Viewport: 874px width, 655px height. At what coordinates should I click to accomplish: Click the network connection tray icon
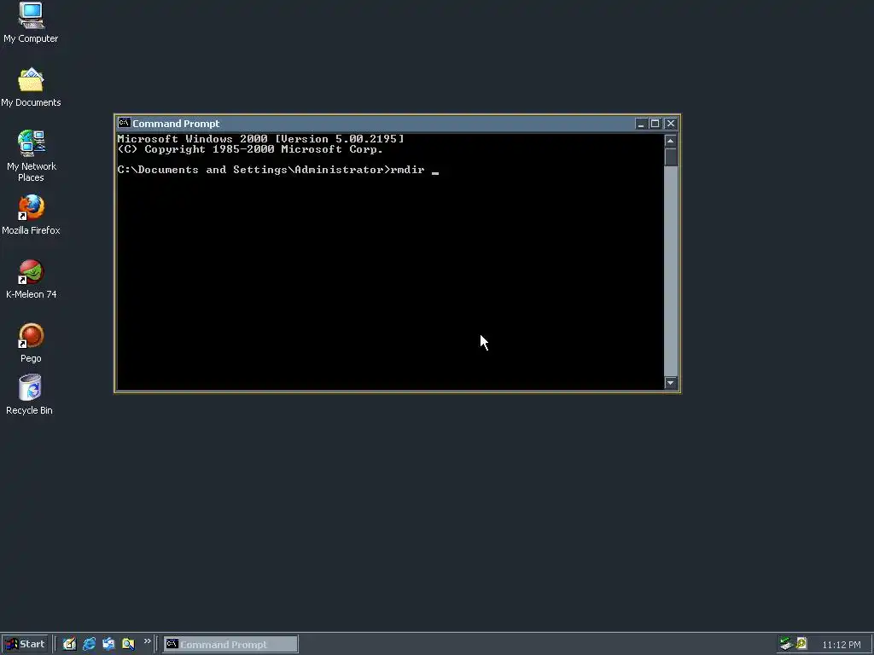[786, 644]
